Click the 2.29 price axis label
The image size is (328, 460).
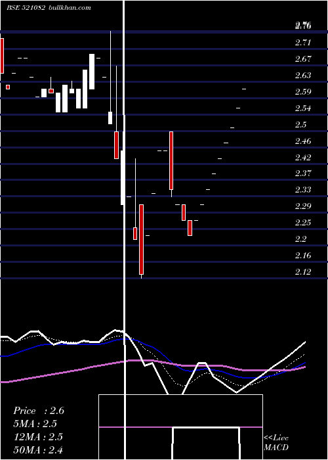(303, 206)
